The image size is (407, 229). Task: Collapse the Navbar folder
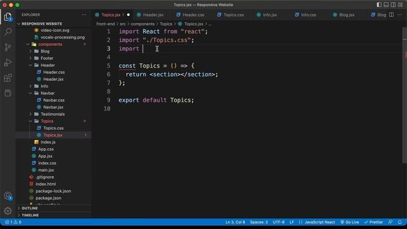48,93
